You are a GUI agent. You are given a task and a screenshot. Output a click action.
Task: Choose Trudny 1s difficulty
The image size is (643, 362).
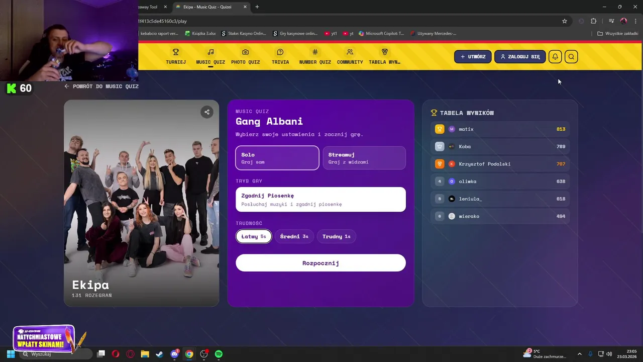[337, 236]
